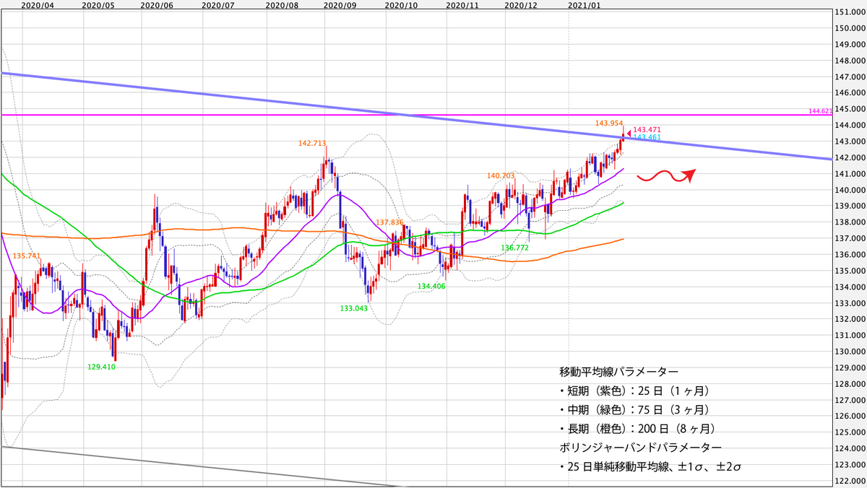Click the 2021/01 date label
Viewport: 867px width, 488px height.
[583, 5]
